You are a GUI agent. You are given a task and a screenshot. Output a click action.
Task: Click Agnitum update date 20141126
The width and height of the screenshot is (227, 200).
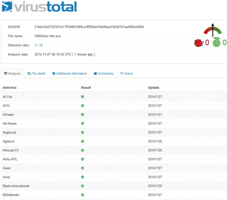155,141
